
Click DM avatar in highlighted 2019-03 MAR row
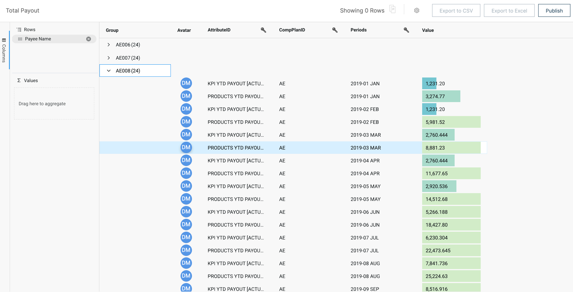click(x=186, y=147)
